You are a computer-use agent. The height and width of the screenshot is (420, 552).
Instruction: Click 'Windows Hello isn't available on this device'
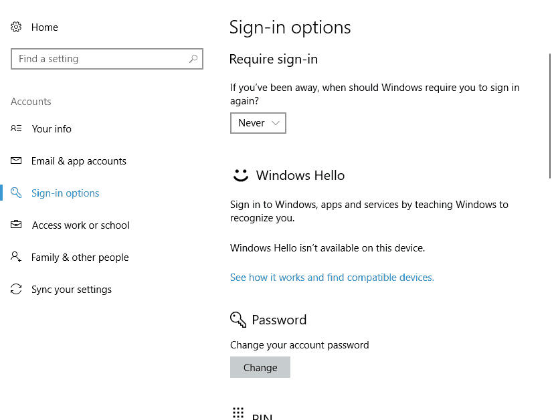(x=327, y=248)
